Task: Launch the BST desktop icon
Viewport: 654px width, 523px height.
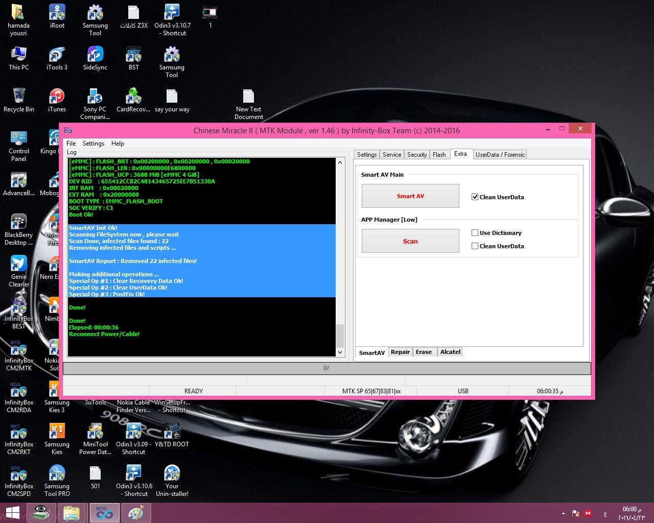Action: point(133,58)
